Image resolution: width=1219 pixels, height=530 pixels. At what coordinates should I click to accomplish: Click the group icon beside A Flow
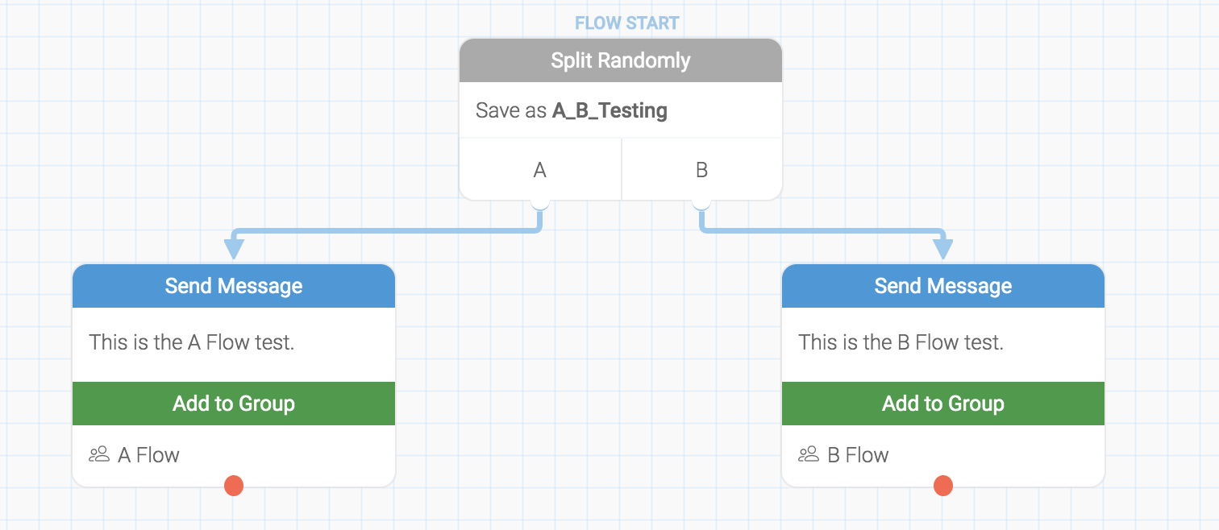(x=98, y=454)
